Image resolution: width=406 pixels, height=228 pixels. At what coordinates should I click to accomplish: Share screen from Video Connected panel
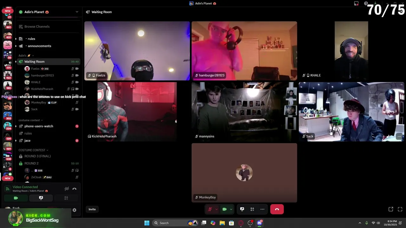point(41,198)
